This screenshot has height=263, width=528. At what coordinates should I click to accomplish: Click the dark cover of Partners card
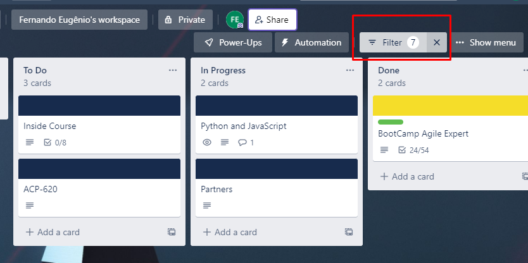point(277,169)
